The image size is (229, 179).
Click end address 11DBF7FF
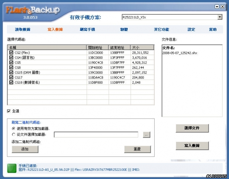117,63
